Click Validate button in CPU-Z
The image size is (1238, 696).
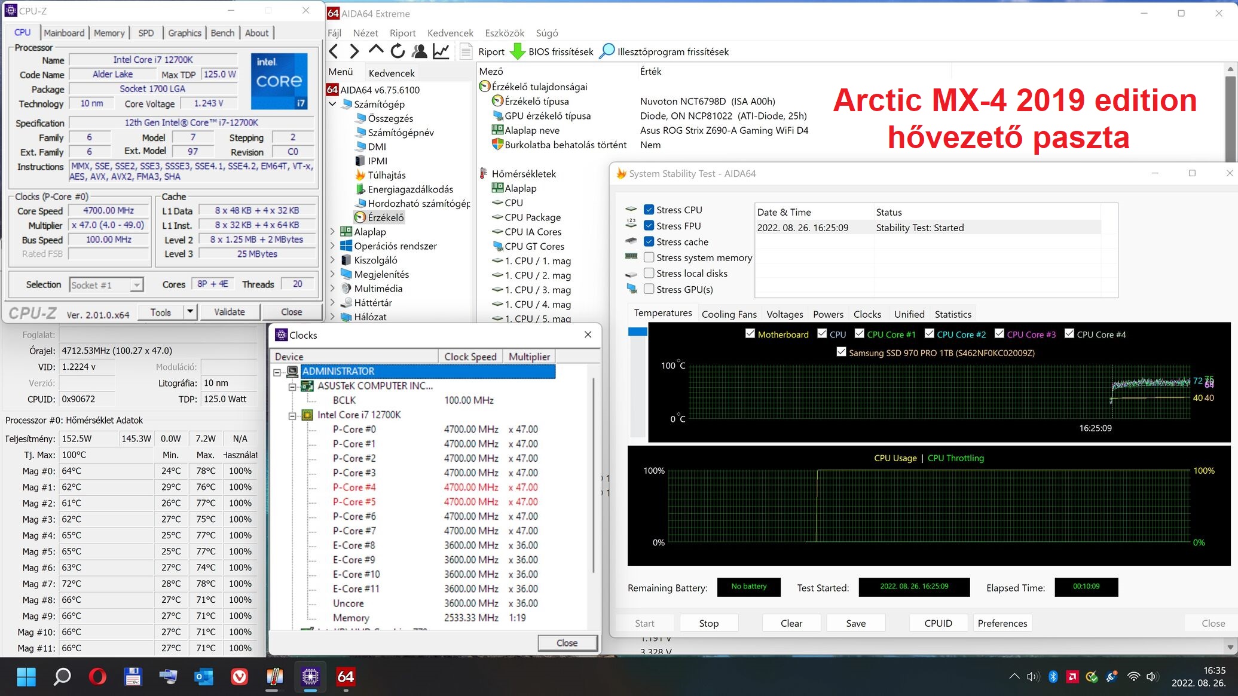pos(230,312)
